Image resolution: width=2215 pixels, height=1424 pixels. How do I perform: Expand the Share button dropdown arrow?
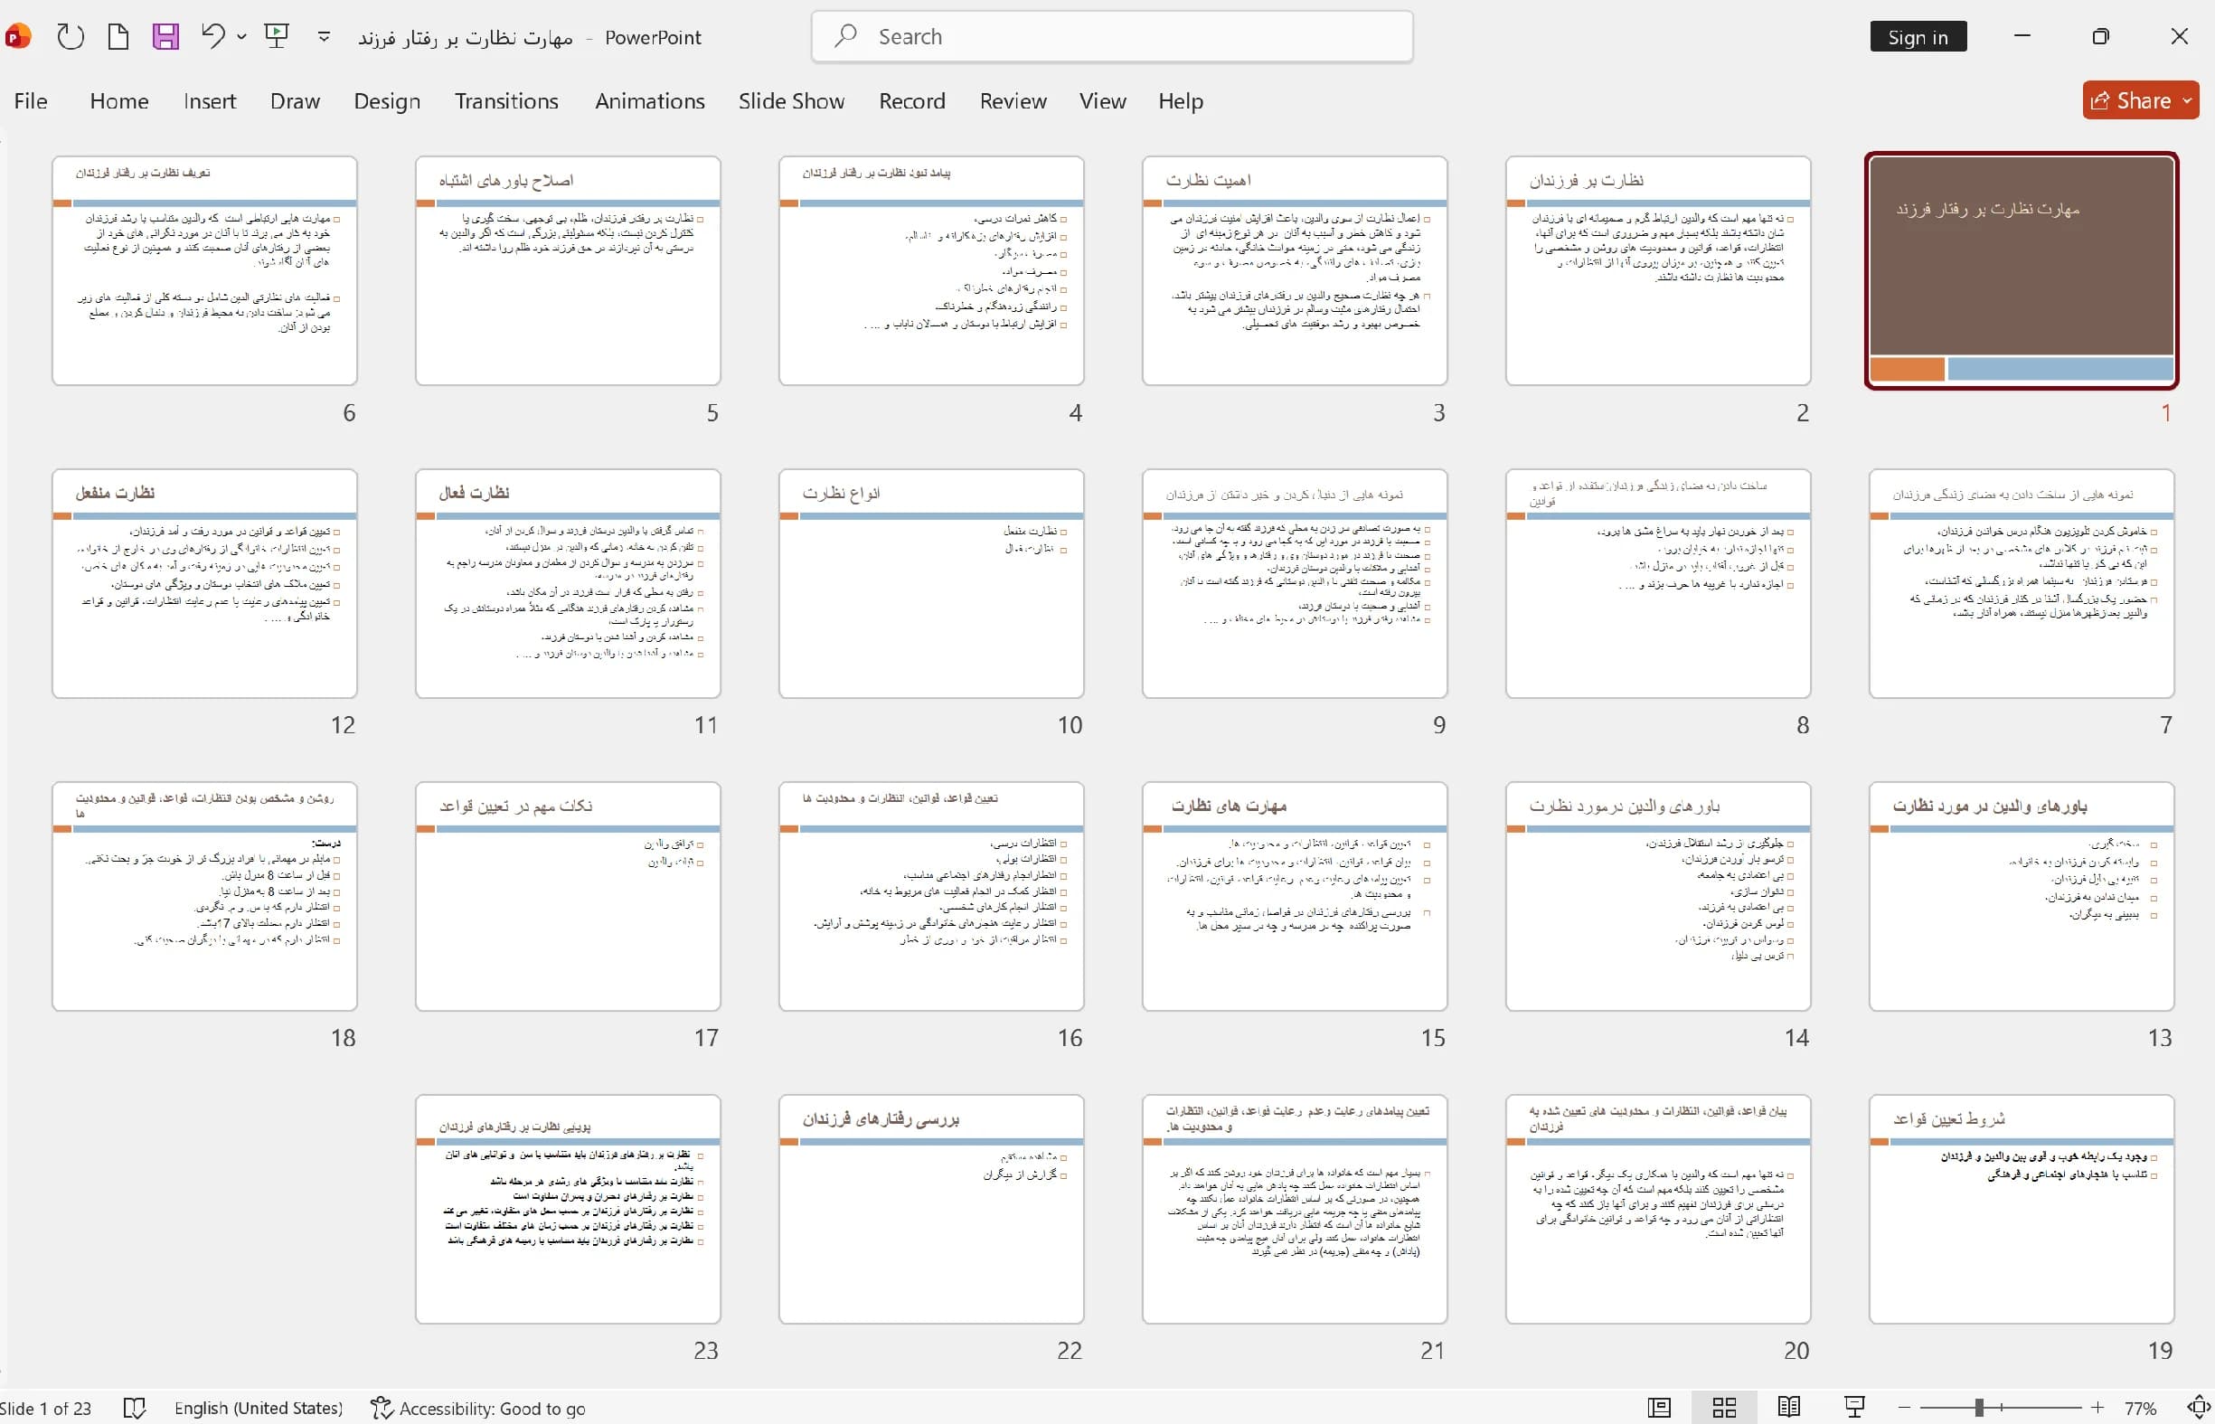click(x=2187, y=99)
